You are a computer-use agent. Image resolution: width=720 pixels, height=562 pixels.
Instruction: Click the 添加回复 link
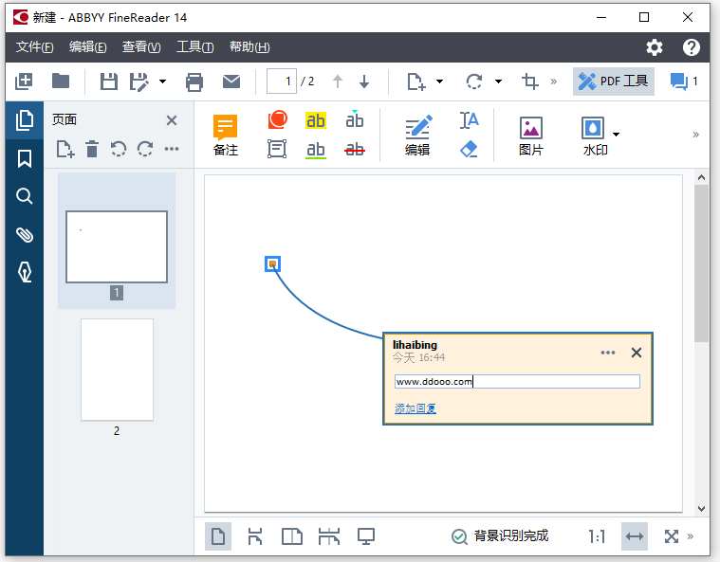coord(415,408)
